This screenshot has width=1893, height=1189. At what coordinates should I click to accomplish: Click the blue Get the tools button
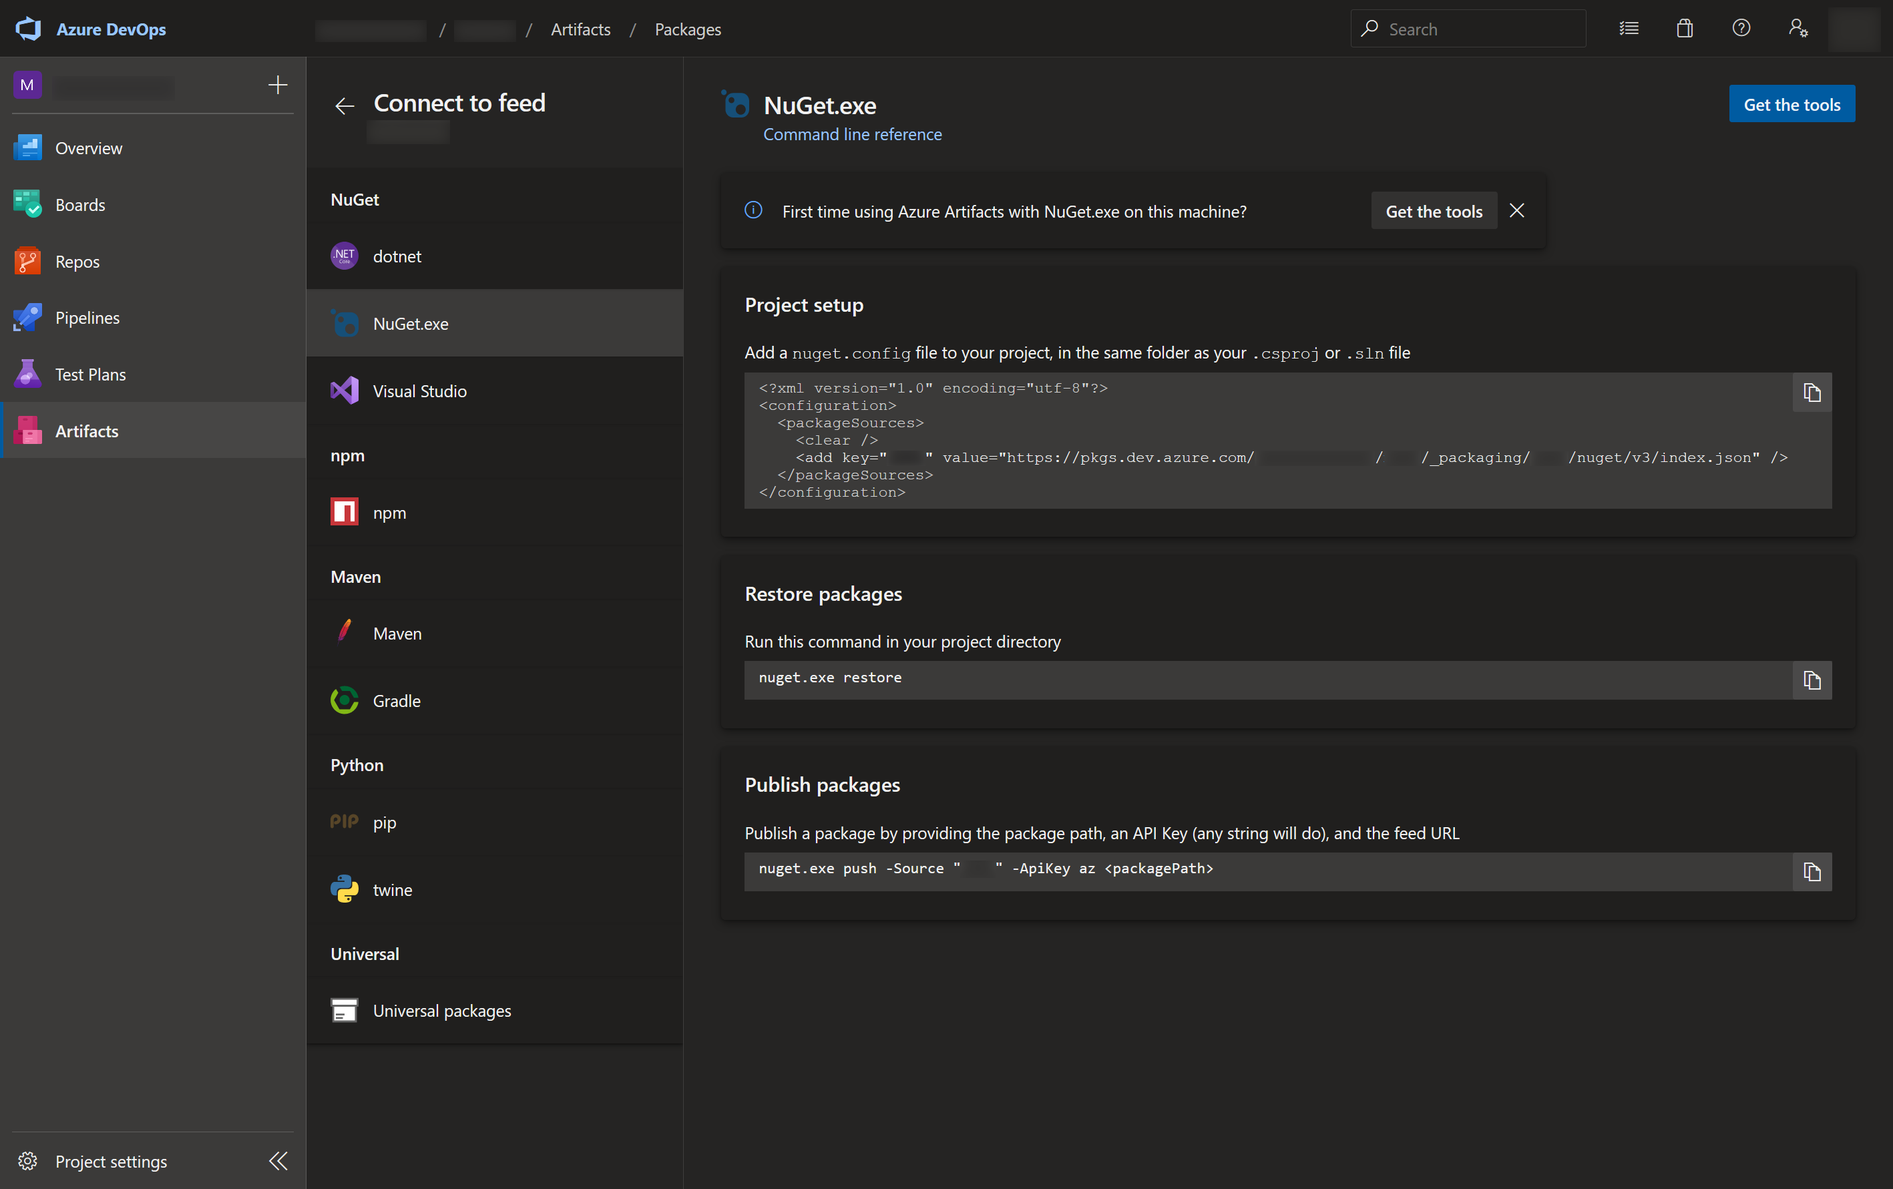tap(1792, 103)
